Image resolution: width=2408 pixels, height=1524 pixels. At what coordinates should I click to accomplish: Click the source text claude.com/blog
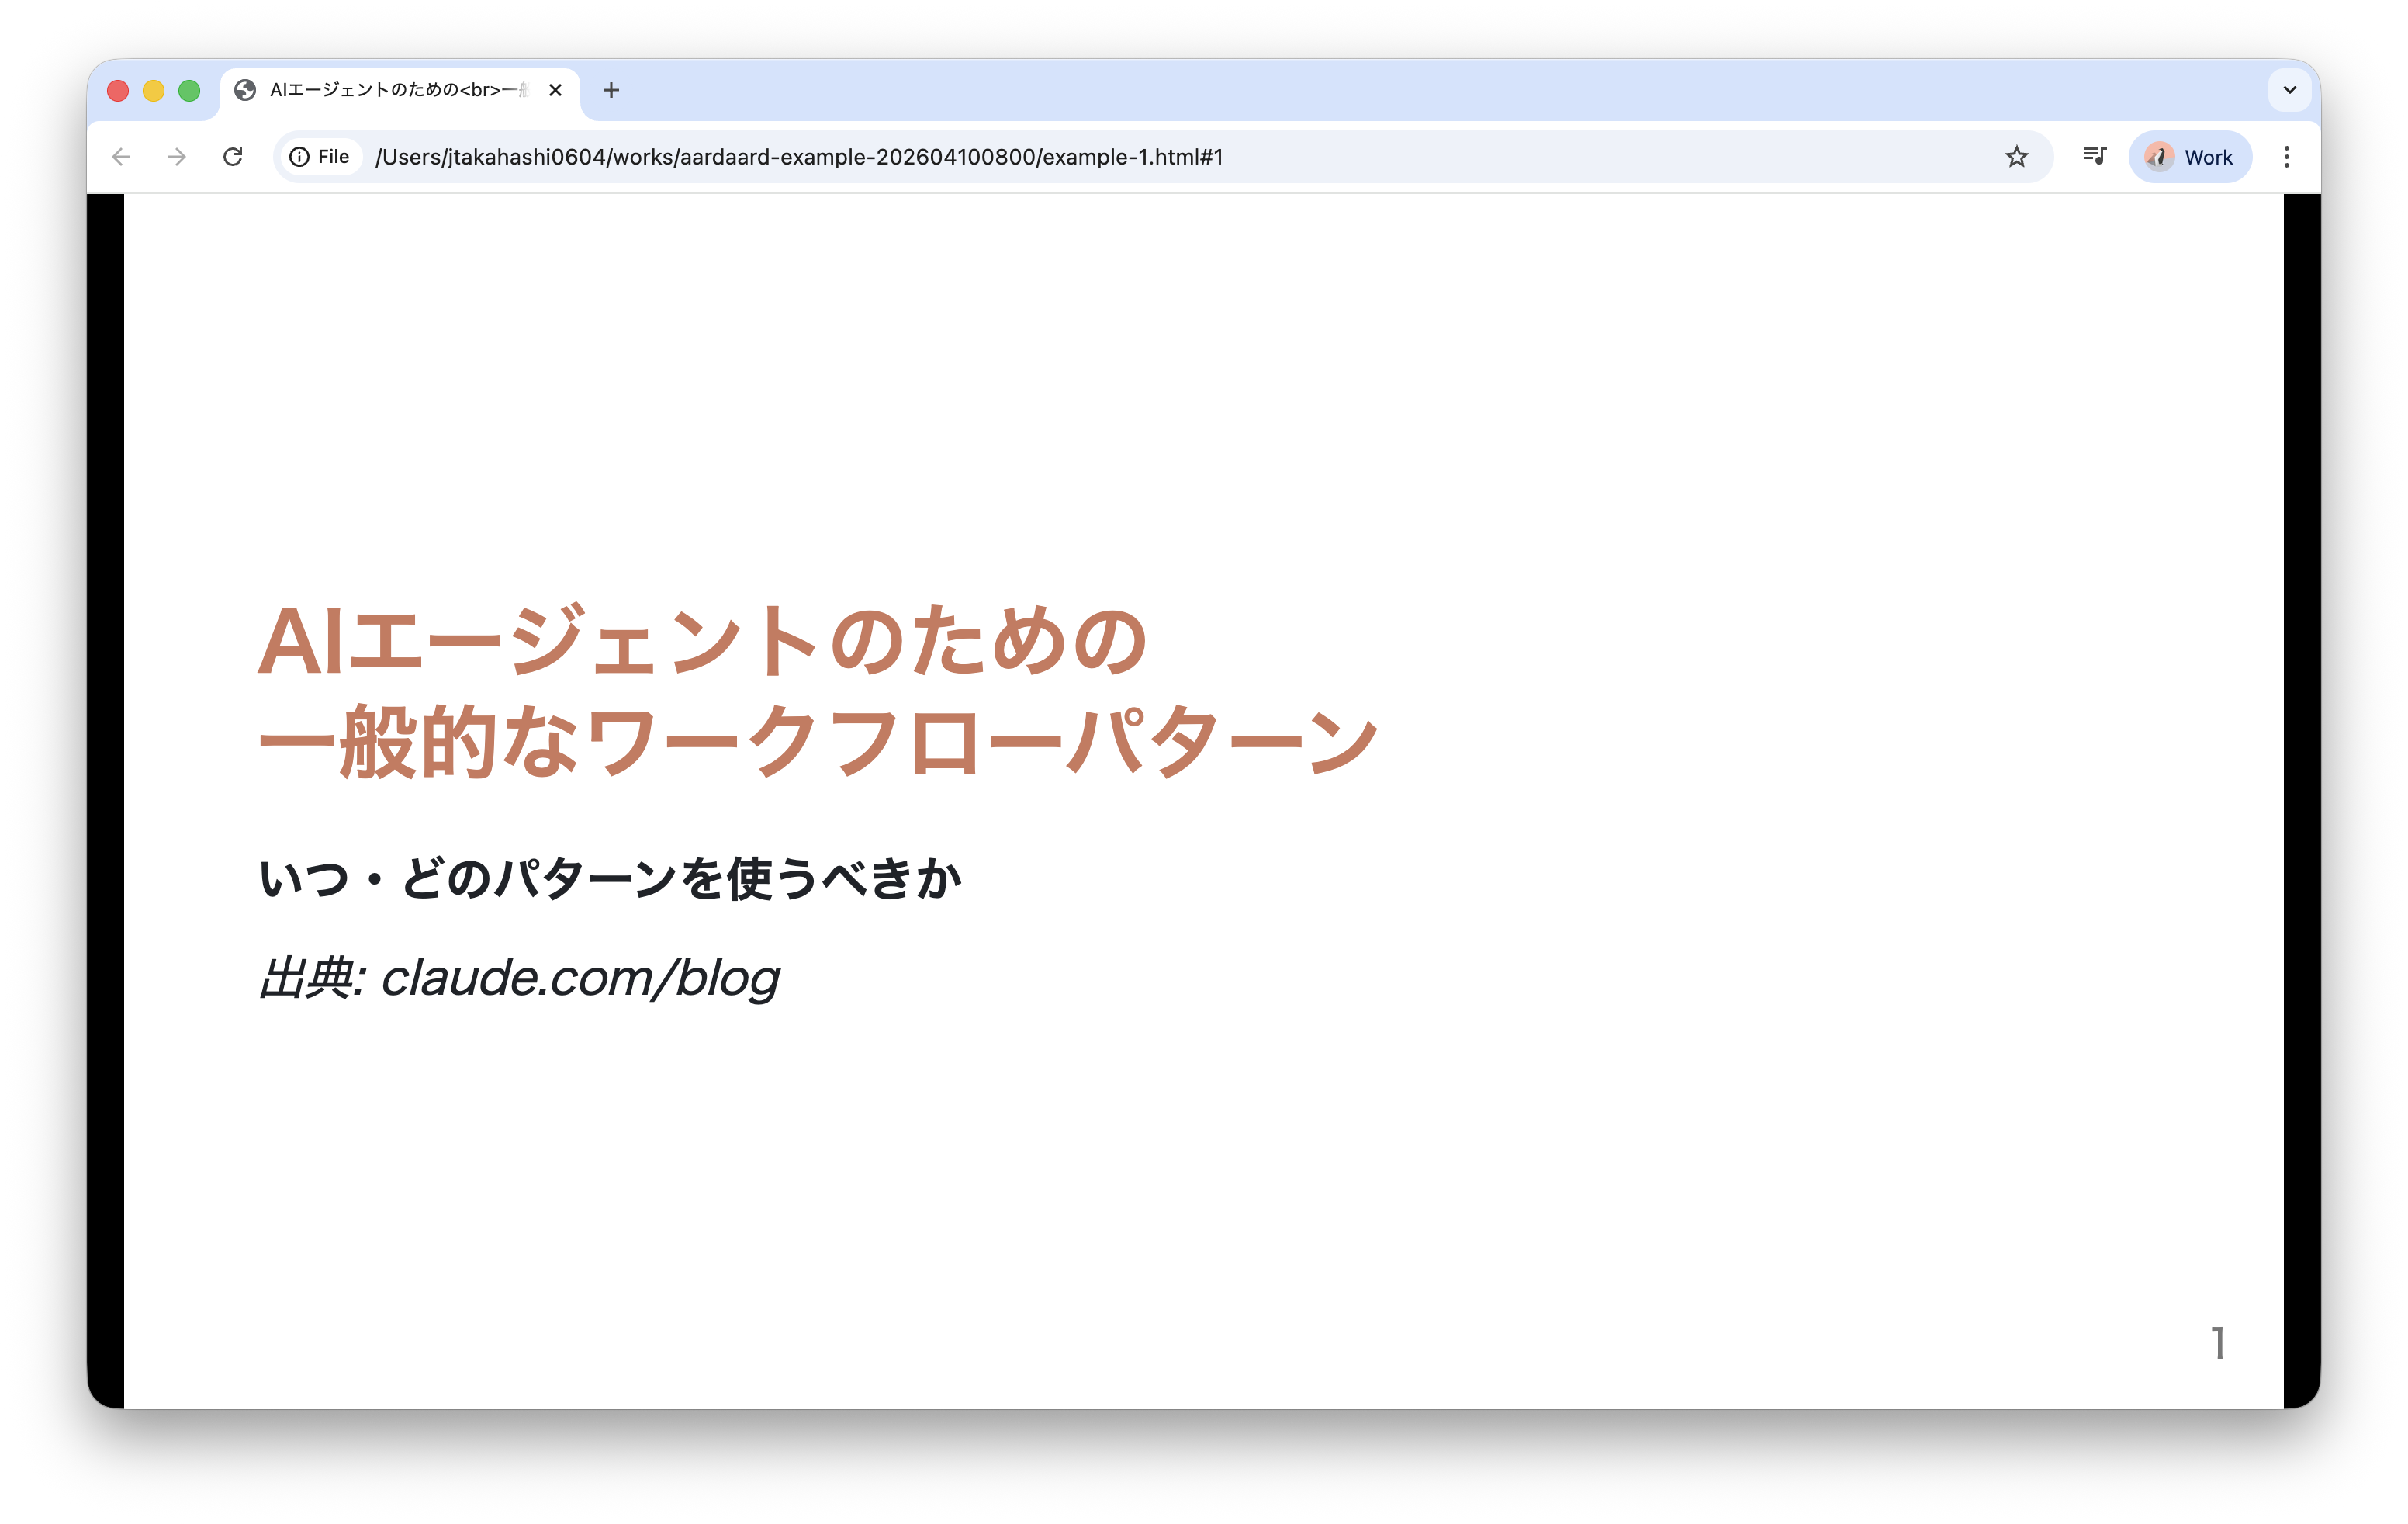point(580,978)
